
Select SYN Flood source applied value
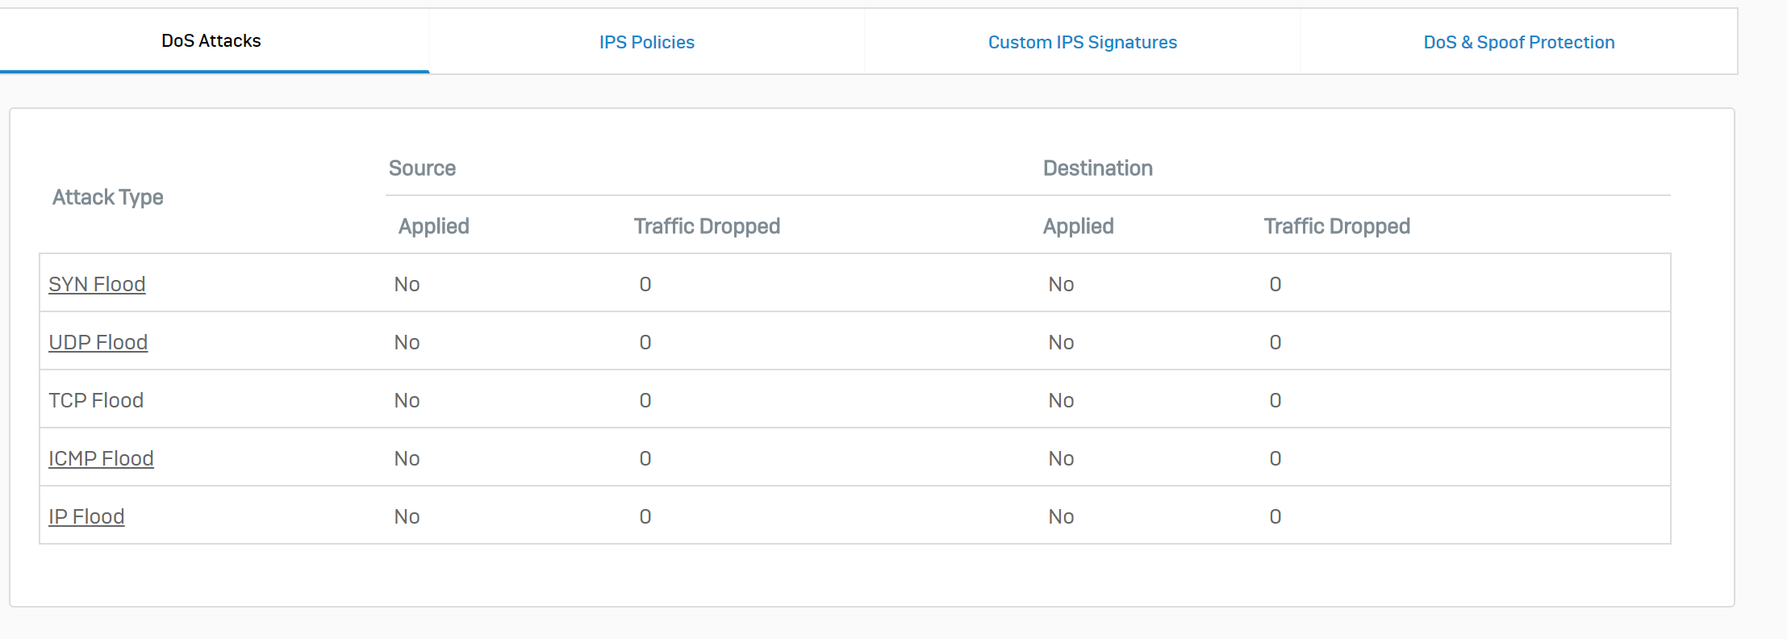[407, 284]
